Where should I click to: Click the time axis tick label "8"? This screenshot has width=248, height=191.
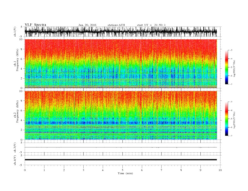pos(181,170)
